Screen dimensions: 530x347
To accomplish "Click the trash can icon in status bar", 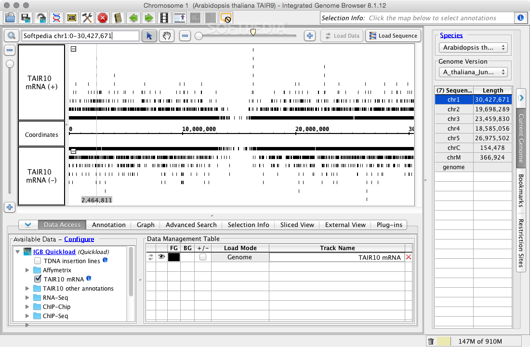I will click(431, 342).
